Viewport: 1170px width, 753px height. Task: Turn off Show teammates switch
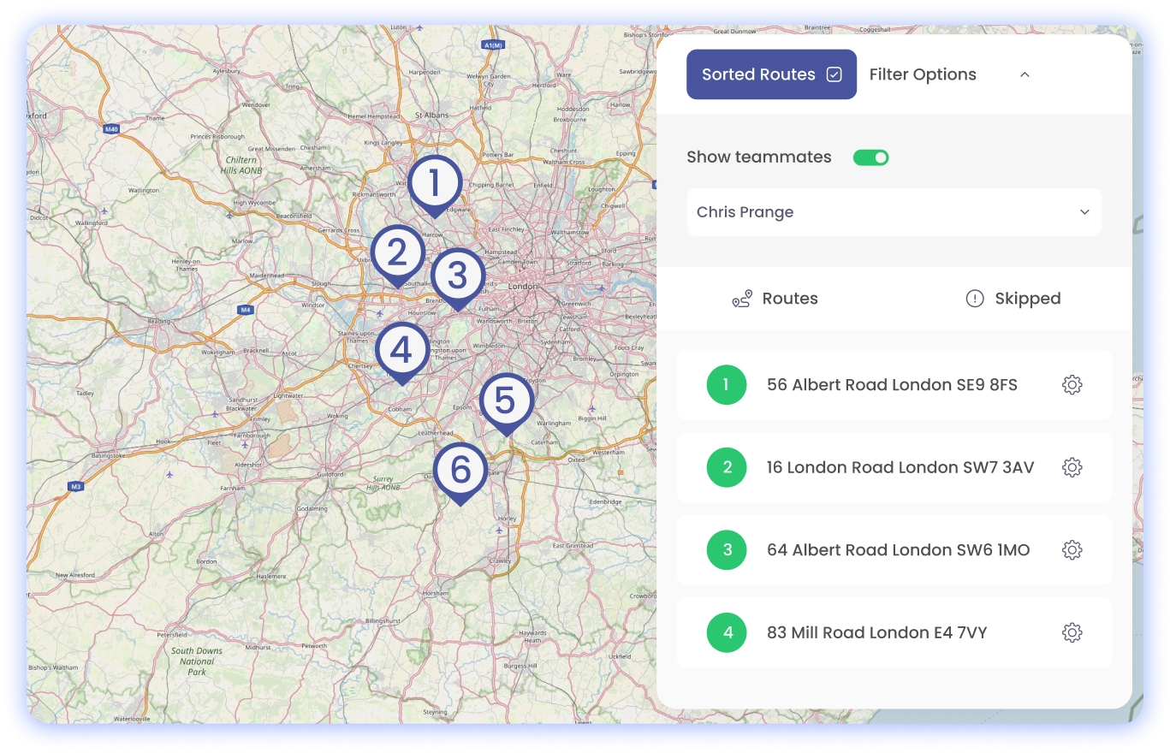(x=871, y=157)
